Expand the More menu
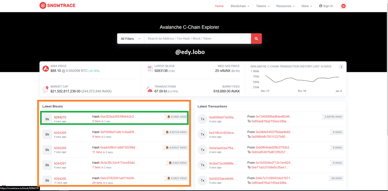Screen dimensions: 388x191 click(306, 6)
